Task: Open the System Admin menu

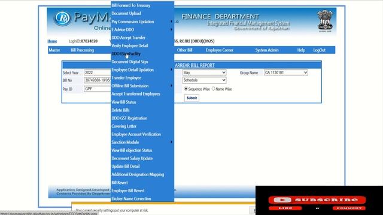Action: coord(267,50)
